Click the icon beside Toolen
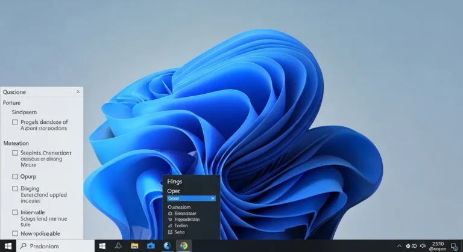This screenshot has width=463, height=252. tap(170, 226)
